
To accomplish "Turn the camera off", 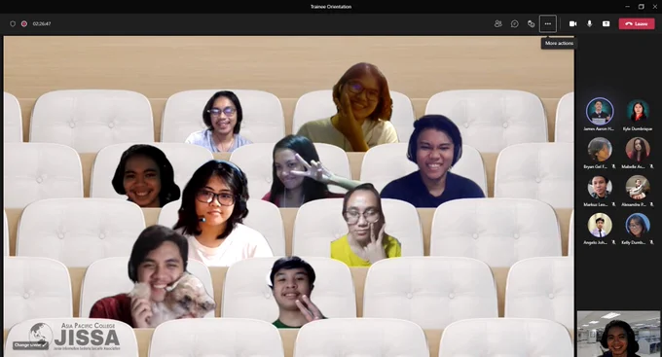I will pos(572,23).
